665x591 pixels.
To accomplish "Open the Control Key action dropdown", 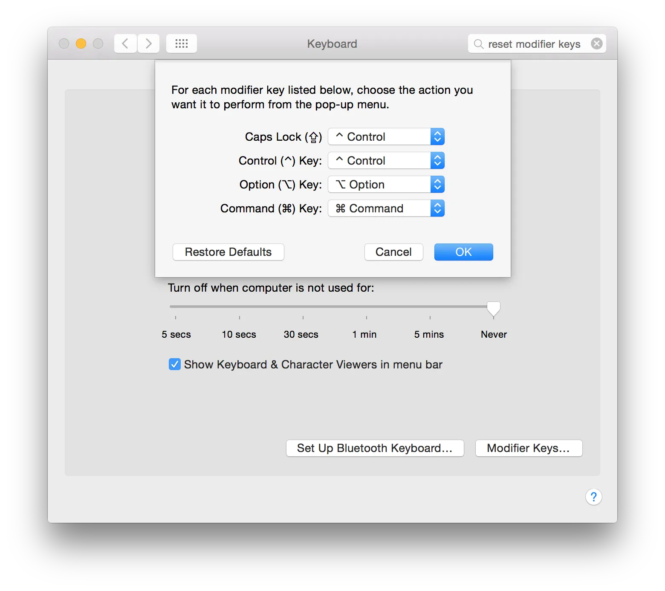I will point(386,161).
